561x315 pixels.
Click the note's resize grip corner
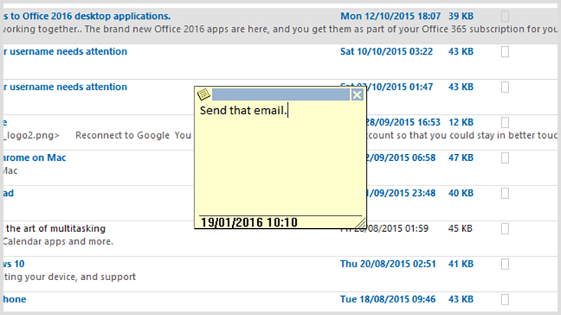[360, 223]
